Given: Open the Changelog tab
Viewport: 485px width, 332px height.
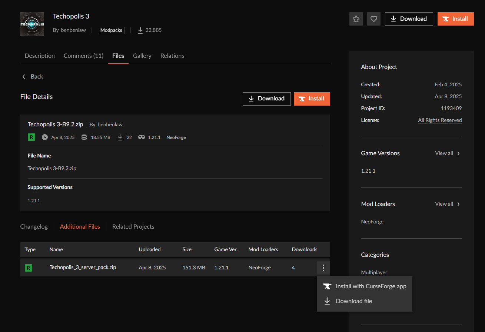Looking at the screenshot, I should [34, 226].
